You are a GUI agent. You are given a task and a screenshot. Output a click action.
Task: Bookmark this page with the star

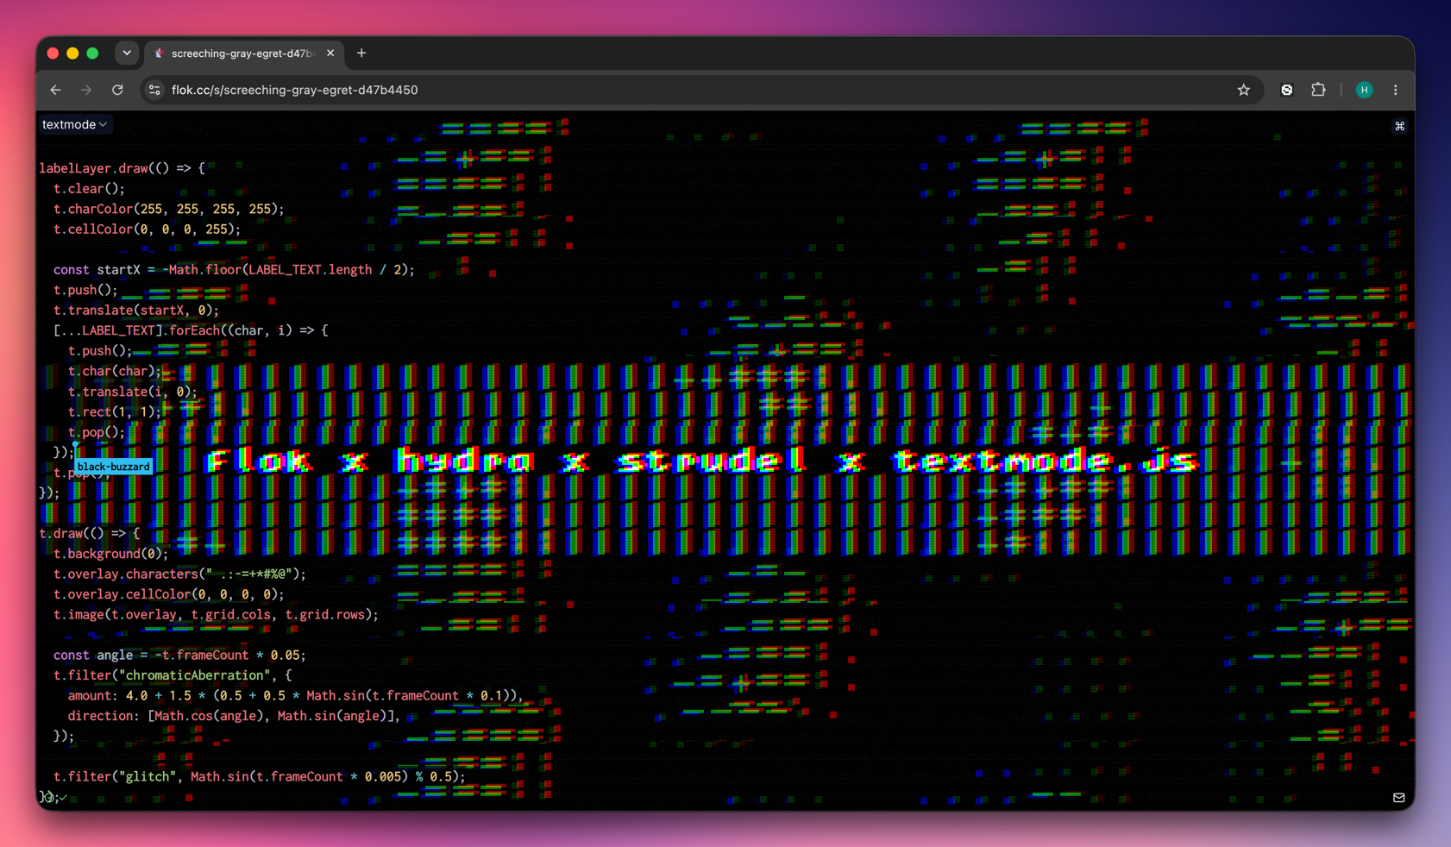click(x=1243, y=90)
